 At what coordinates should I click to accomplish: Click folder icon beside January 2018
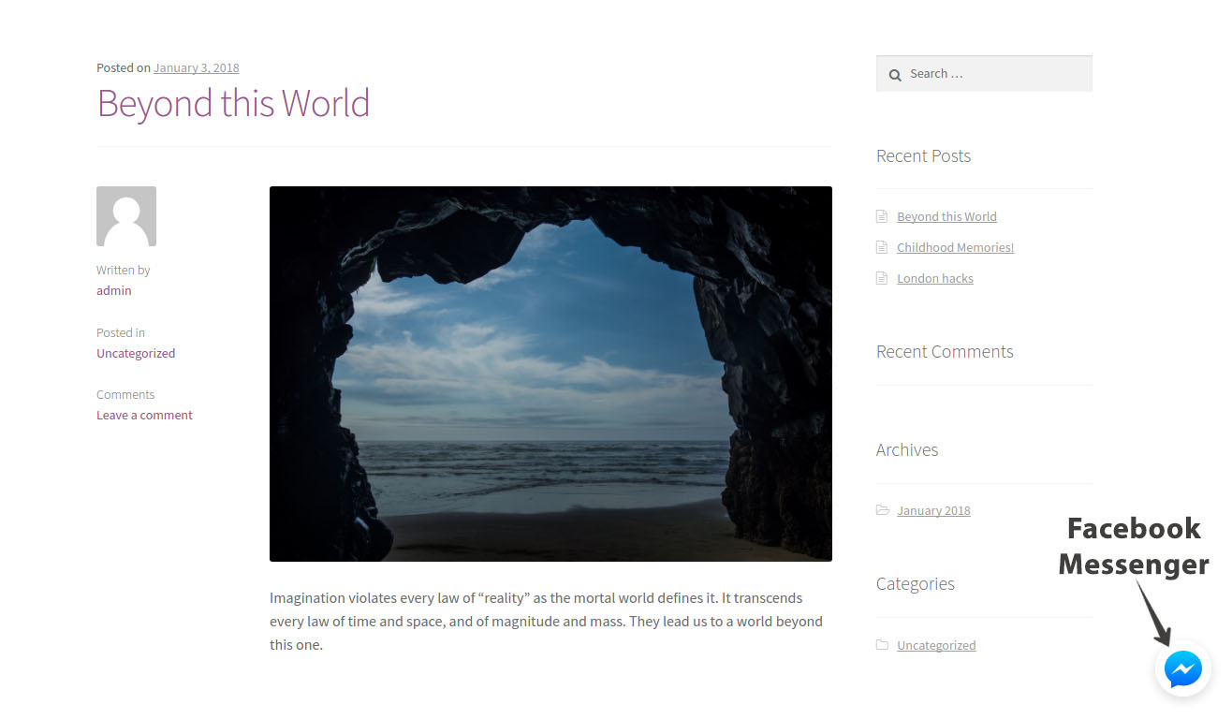pyautogui.click(x=882, y=510)
